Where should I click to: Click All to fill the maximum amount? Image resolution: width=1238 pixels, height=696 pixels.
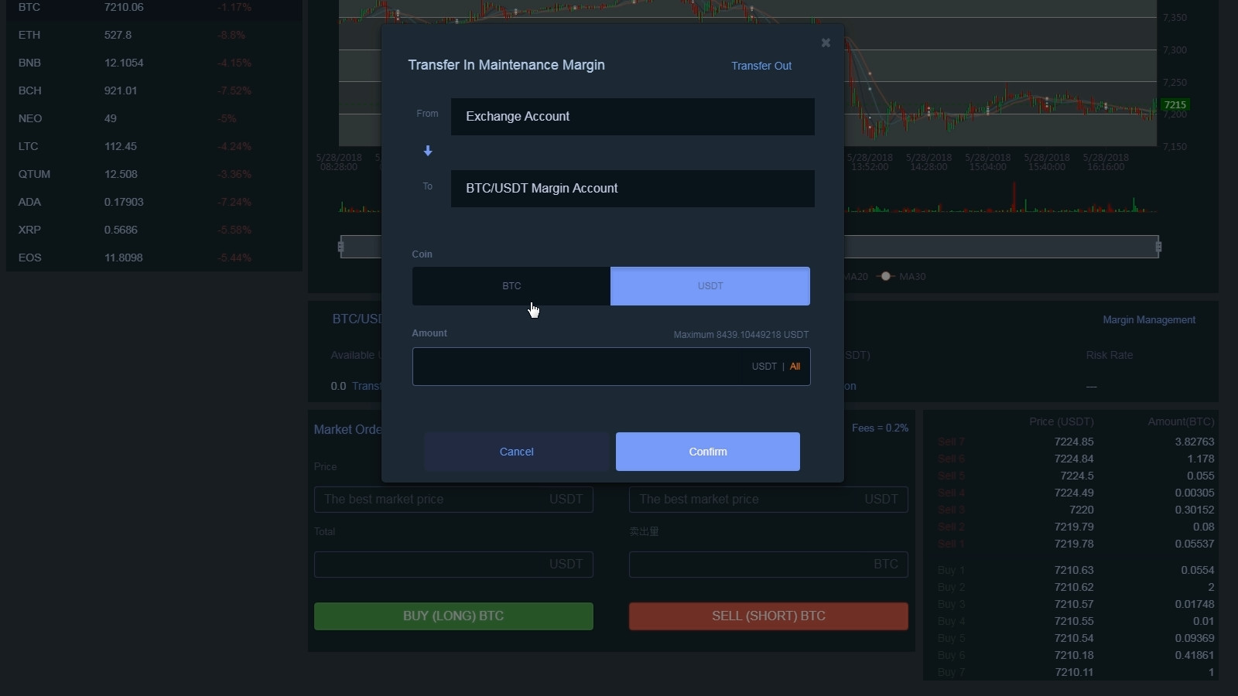point(795,367)
